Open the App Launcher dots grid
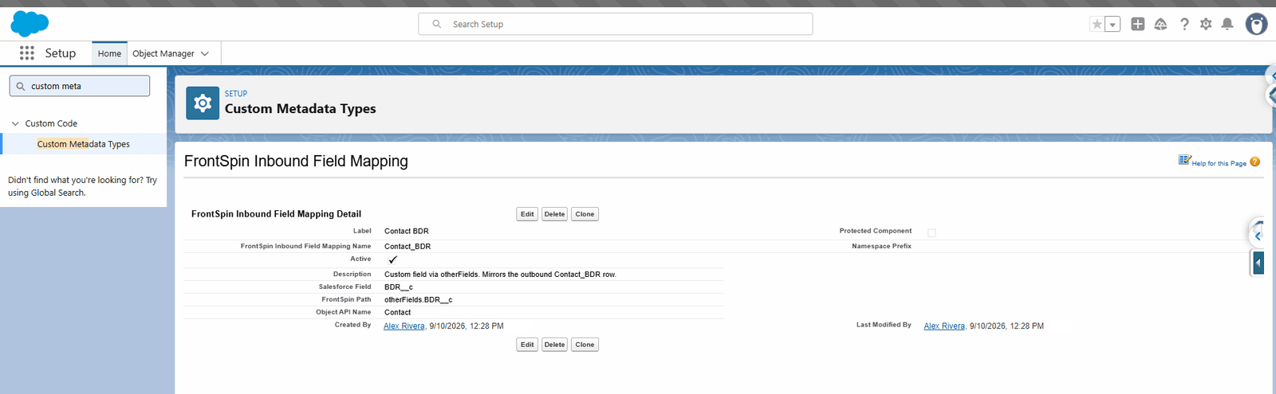The width and height of the screenshot is (1276, 394). click(27, 53)
